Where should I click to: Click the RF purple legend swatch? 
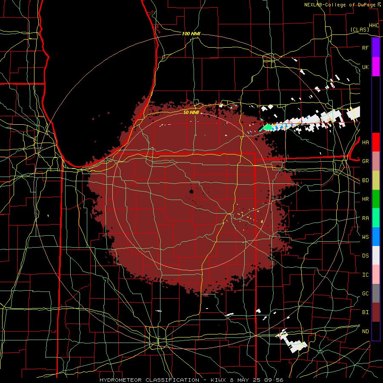[x=376, y=47]
